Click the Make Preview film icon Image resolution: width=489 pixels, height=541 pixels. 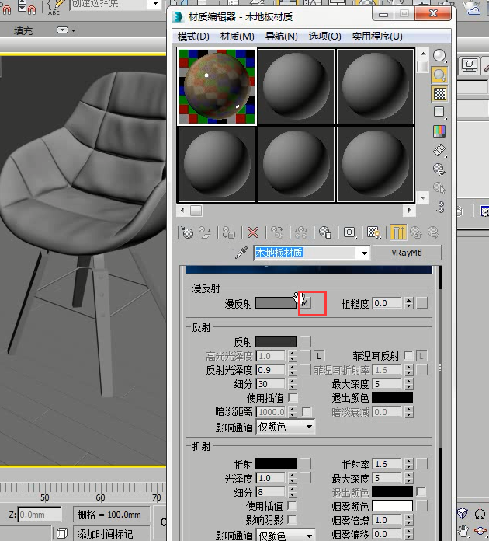click(x=439, y=151)
